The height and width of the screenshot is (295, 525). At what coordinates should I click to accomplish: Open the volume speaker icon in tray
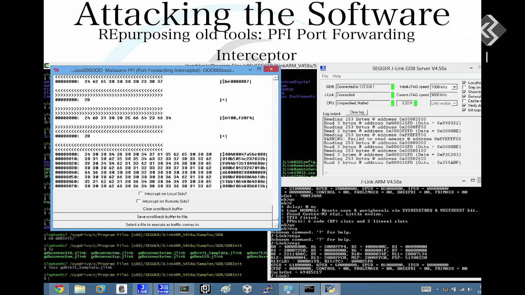(470, 289)
